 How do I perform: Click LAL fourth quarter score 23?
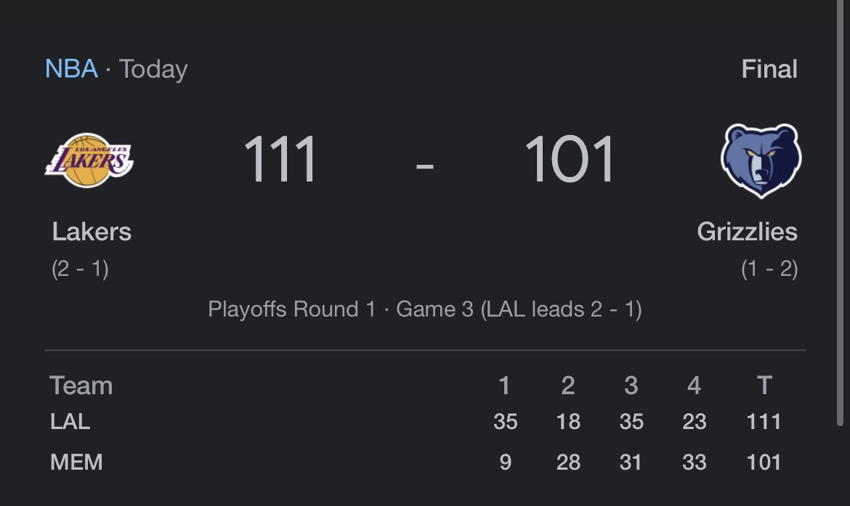pyautogui.click(x=695, y=422)
